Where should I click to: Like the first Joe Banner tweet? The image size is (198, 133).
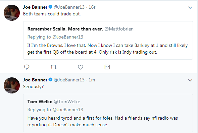coord(81,67)
